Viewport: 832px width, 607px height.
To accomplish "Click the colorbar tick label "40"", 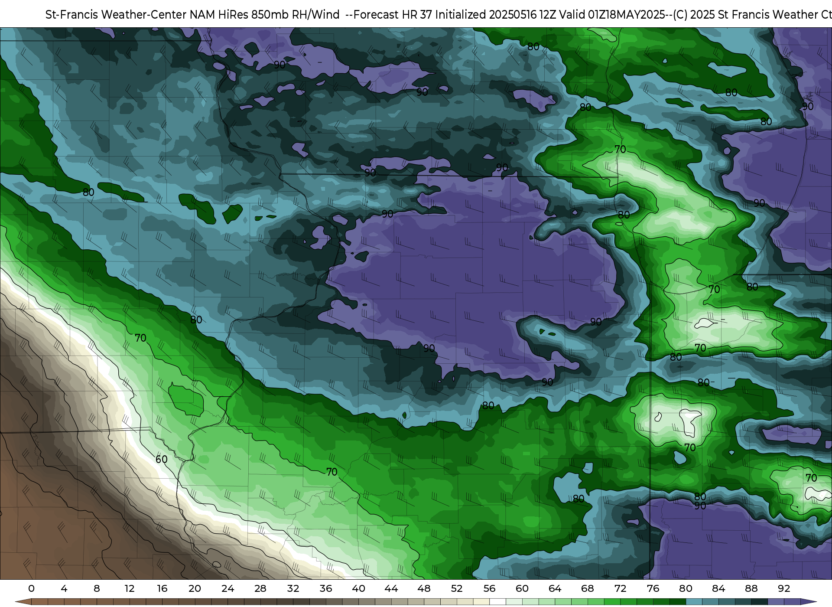I will 358,588.
